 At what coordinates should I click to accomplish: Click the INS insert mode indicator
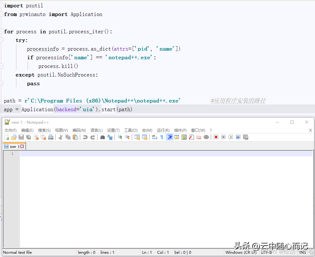point(302,253)
